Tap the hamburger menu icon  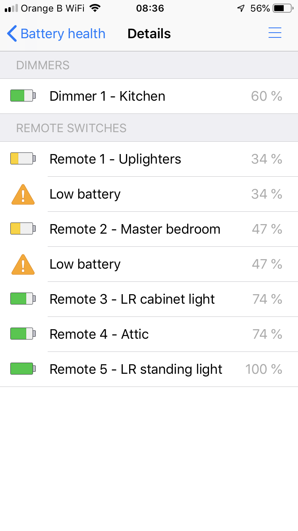pyautogui.click(x=275, y=33)
